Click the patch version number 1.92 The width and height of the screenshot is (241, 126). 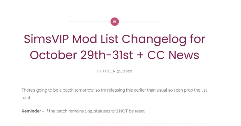point(89,111)
